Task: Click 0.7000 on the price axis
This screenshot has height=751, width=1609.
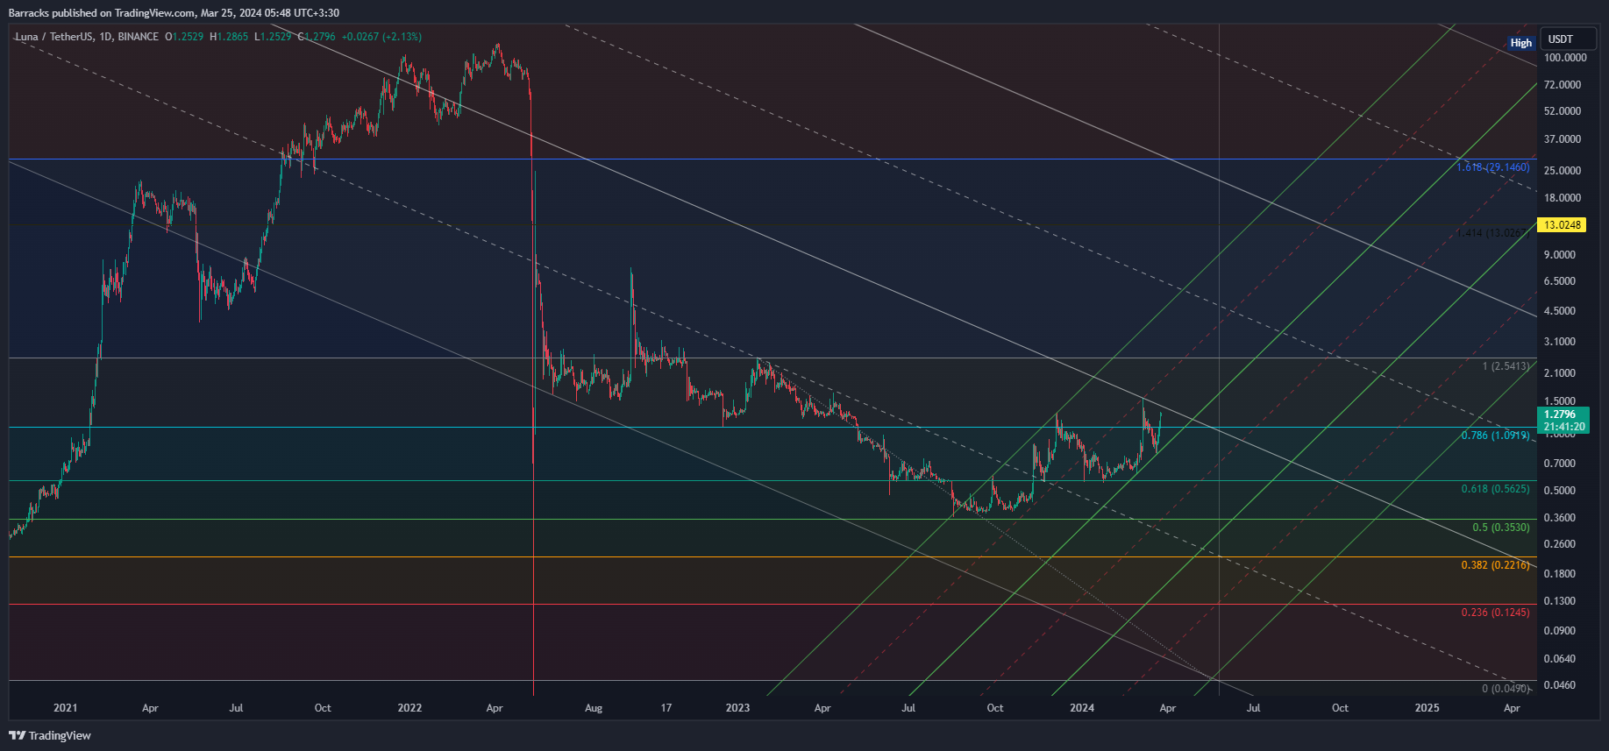Action: click(1560, 464)
